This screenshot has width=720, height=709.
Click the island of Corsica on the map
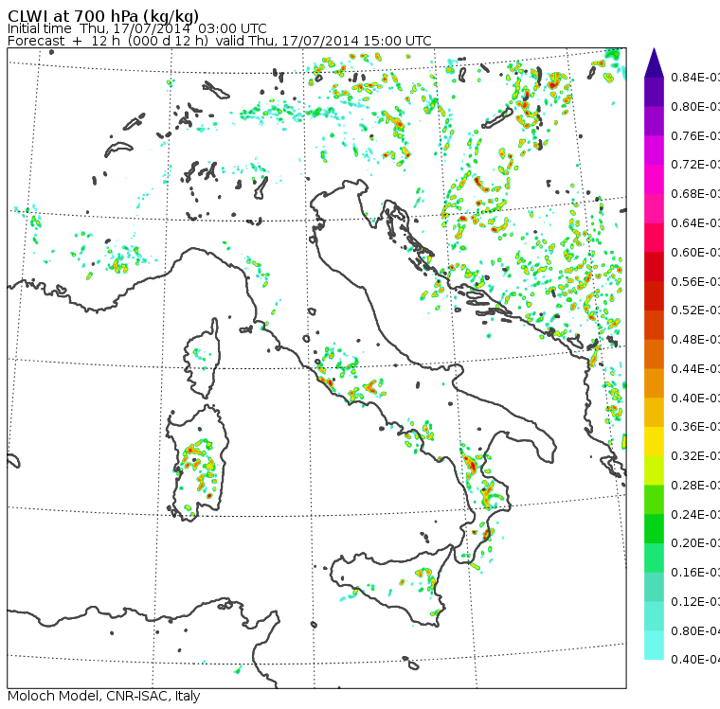coord(202,358)
